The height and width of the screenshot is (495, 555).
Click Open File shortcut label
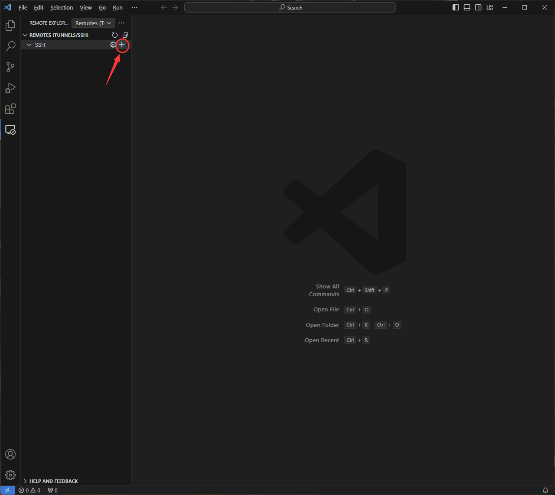tap(326, 310)
